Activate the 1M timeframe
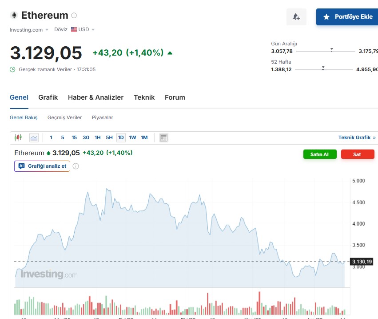Image resolution: width=378 pixels, height=319 pixels. click(x=144, y=137)
